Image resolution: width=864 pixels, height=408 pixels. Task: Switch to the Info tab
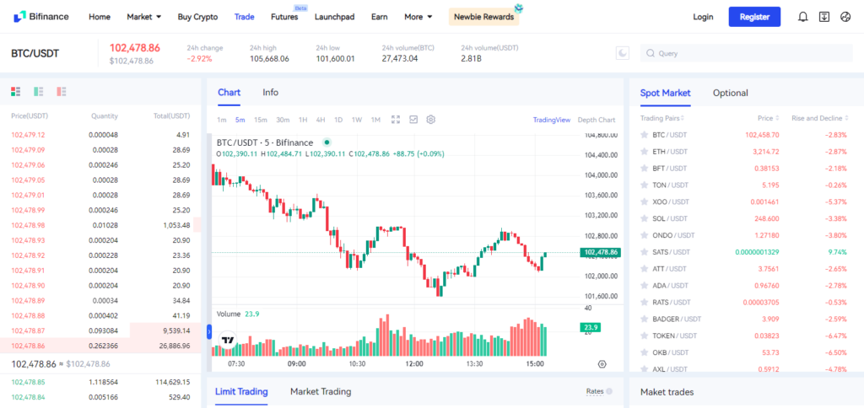click(x=271, y=93)
